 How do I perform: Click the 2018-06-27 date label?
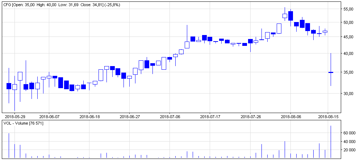pyautogui.click(x=129, y=117)
